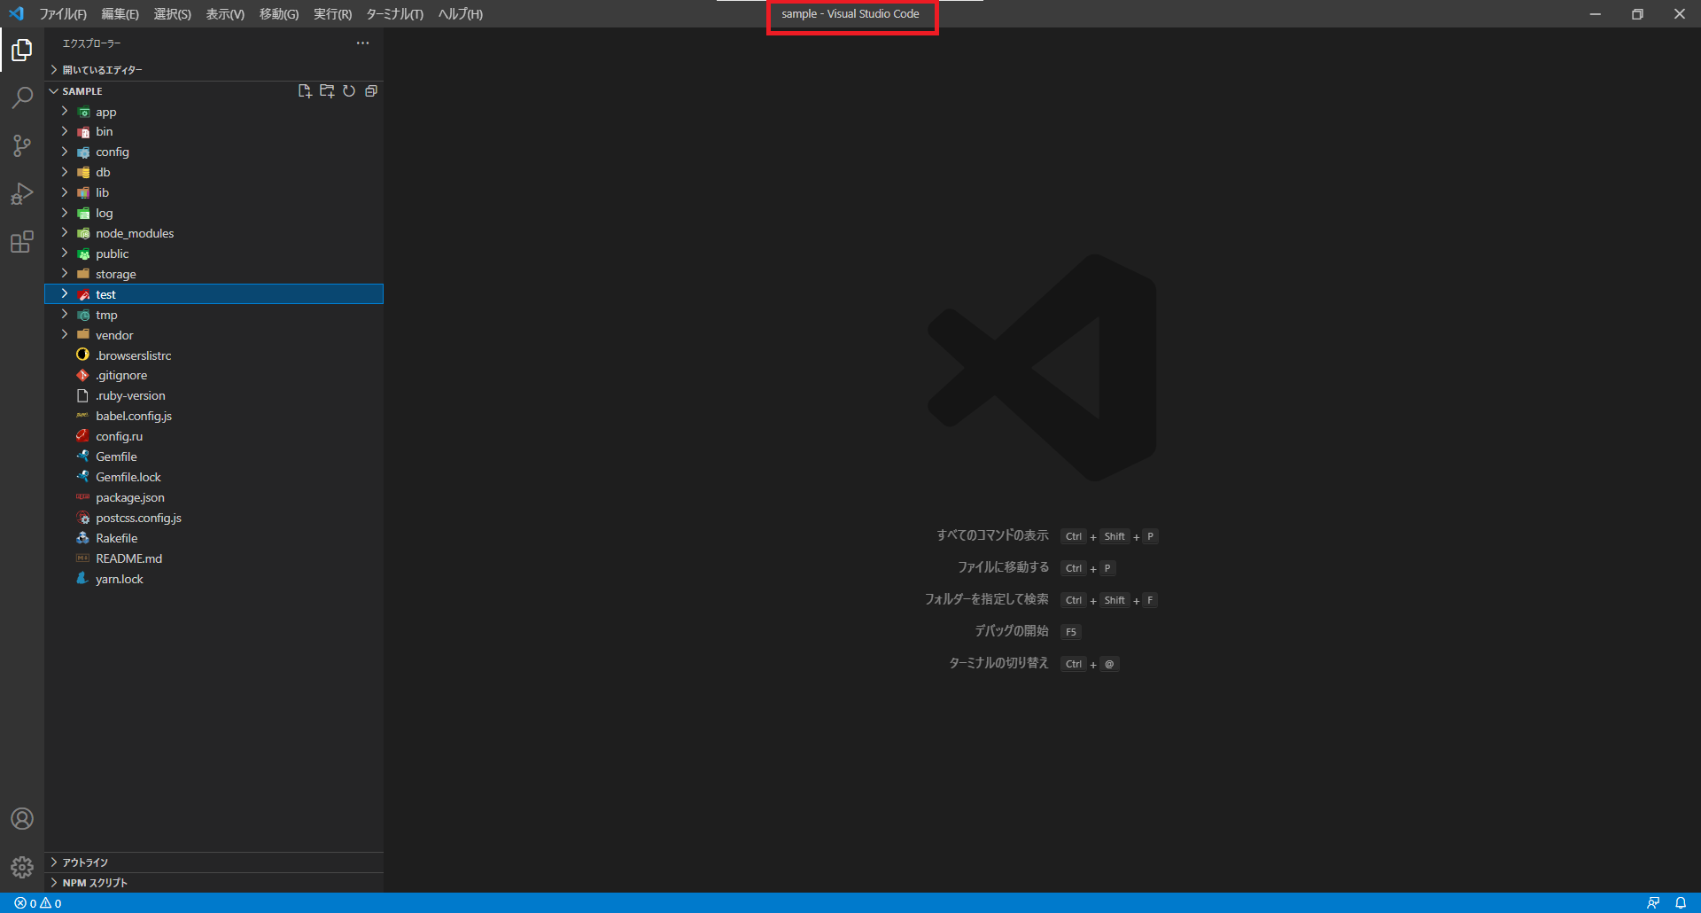Open Gemfile.lock file
Viewport: 1701px width, 913px height.
(x=214, y=477)
